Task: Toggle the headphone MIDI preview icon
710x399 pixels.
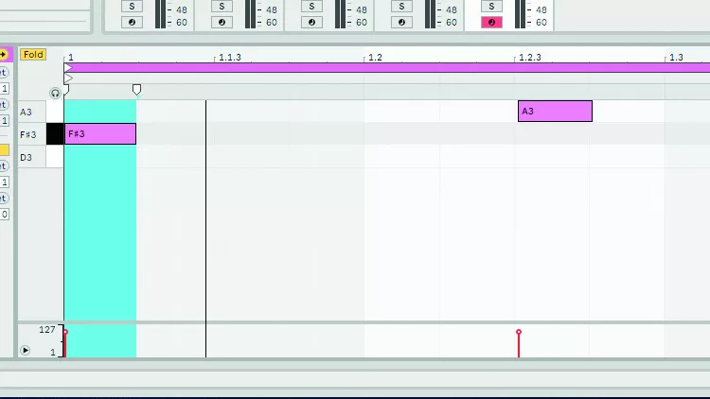Action: point(55,92)
